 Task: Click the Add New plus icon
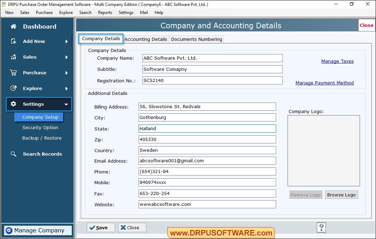click(13, 41)
